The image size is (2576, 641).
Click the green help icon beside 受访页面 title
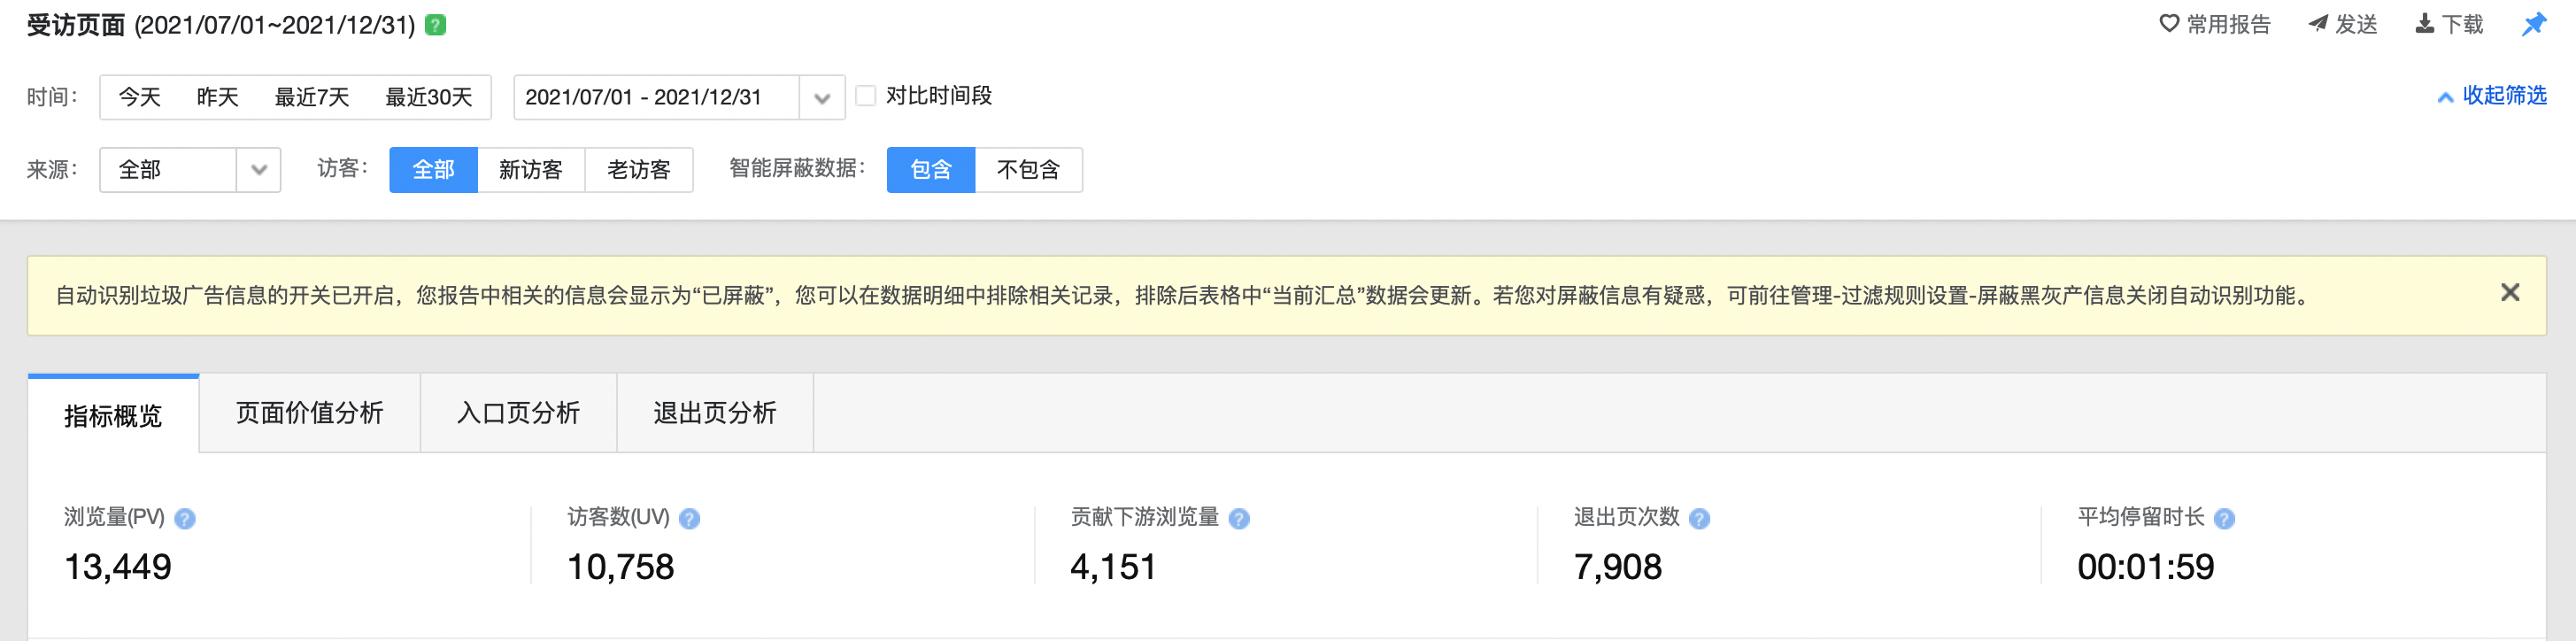(435, 25)
